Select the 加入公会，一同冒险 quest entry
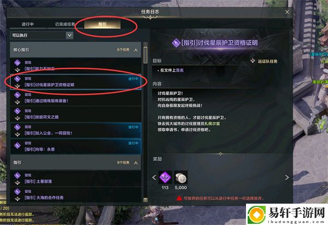328x225 pixels. (x=76, y=130)
